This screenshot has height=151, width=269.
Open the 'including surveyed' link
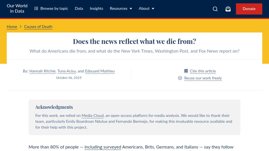tap(103, 147)
